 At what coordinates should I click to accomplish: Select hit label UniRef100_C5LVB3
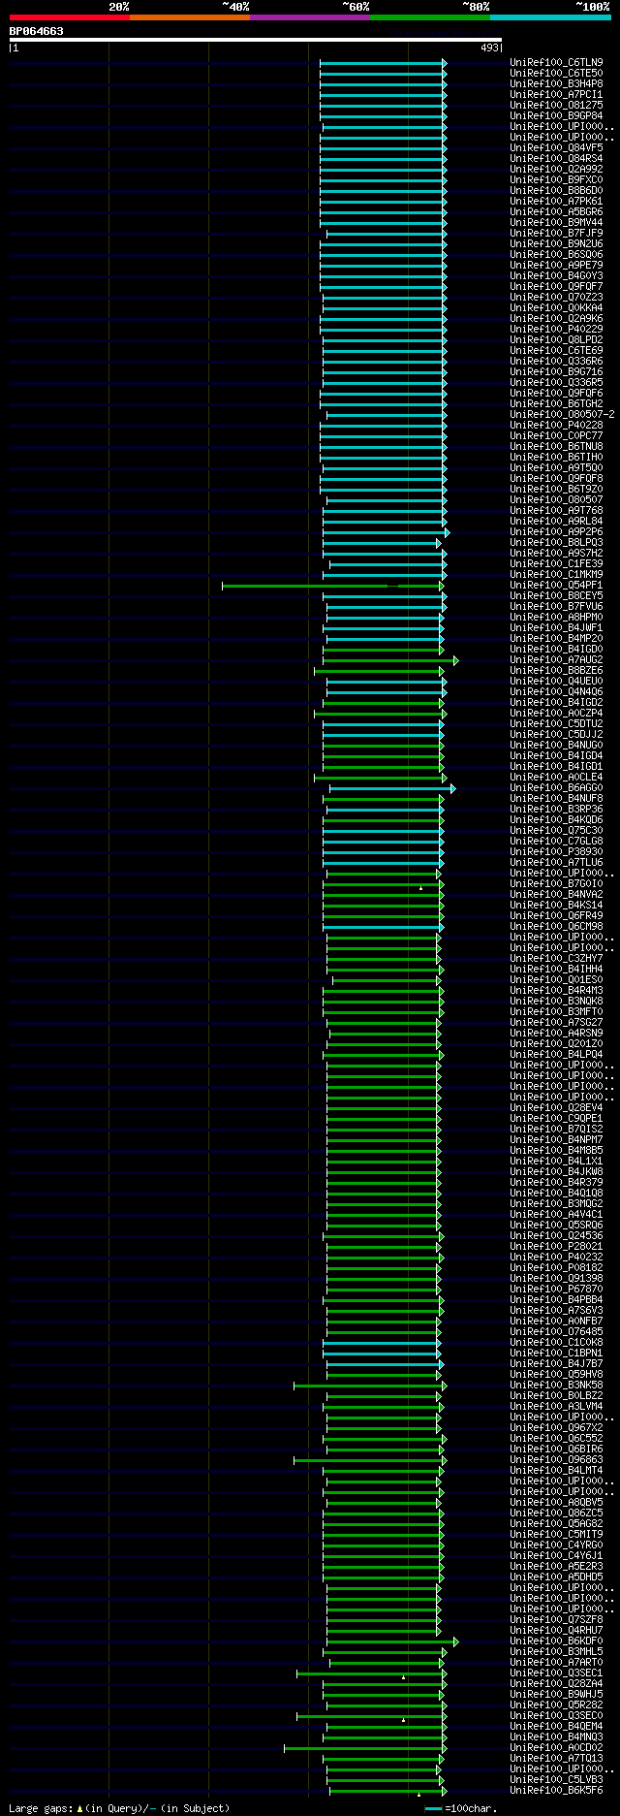[556, 1780]
